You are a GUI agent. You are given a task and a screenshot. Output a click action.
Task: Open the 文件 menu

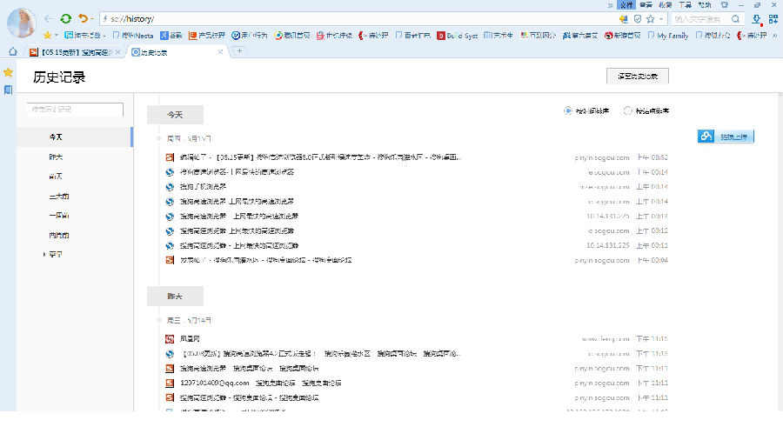626,5
